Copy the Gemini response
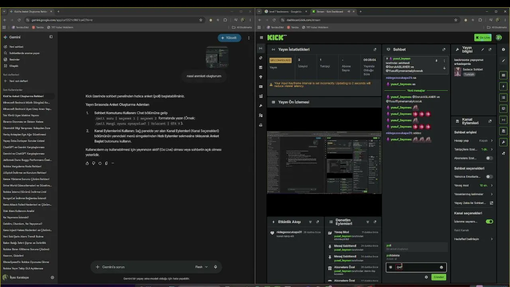 106,163
